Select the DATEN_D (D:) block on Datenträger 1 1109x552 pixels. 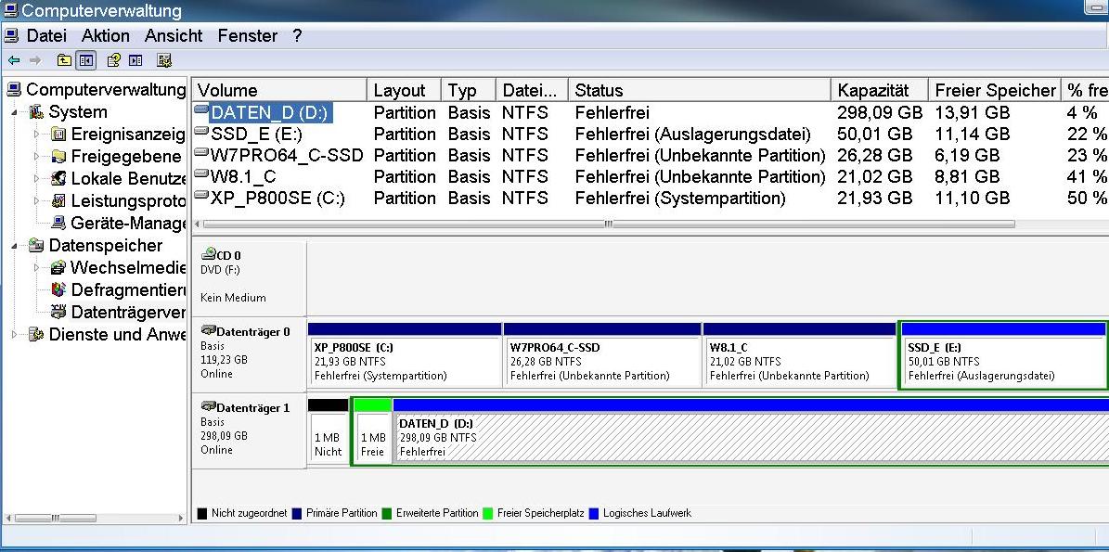[751, 431]
